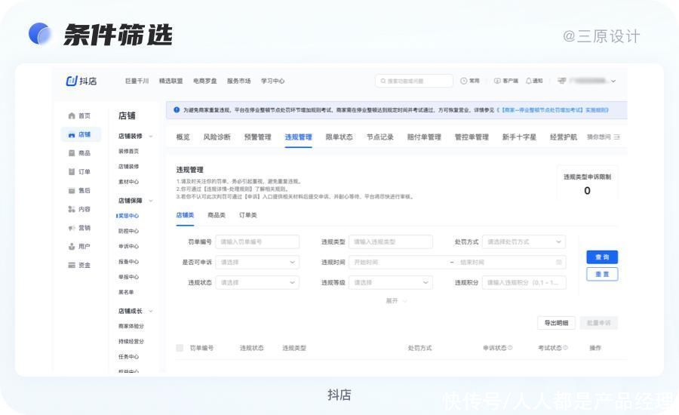The height and width of the screenshot is (415, 679).
Task: Open 精选联盟 in top navigation
Action: point(171,81)
